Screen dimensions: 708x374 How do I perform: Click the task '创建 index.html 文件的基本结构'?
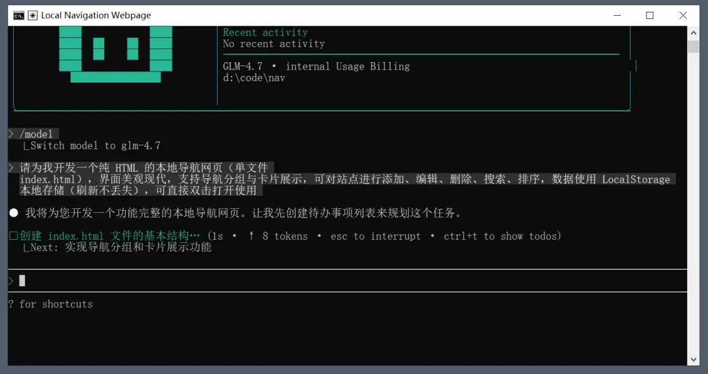pyautogui.click(x=109, y=236)
